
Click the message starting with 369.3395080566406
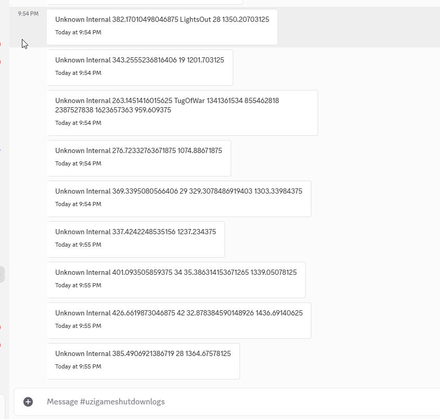point(179,192)
